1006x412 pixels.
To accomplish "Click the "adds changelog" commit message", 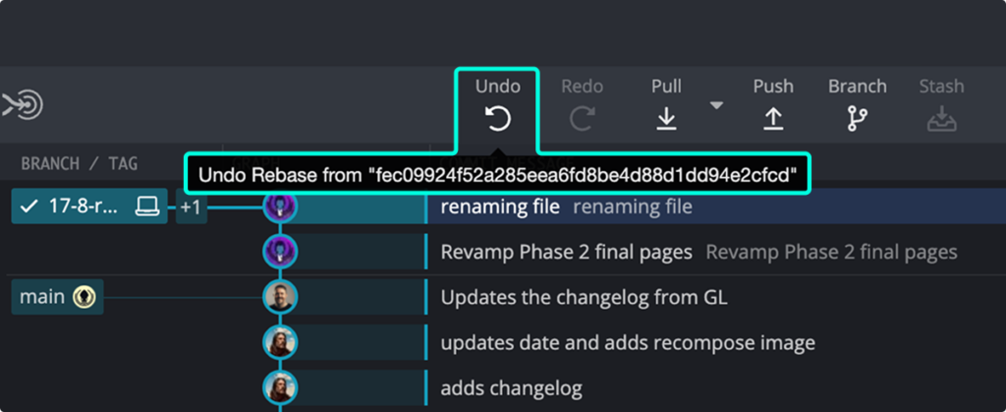I will coord(511,387).
